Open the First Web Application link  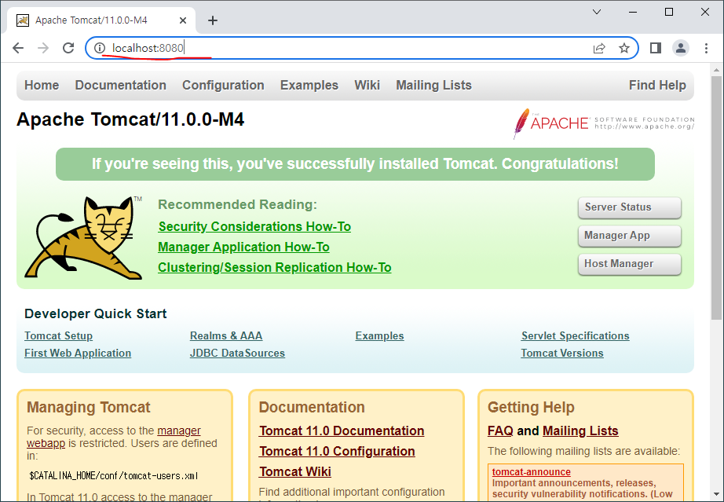[78, 353]
